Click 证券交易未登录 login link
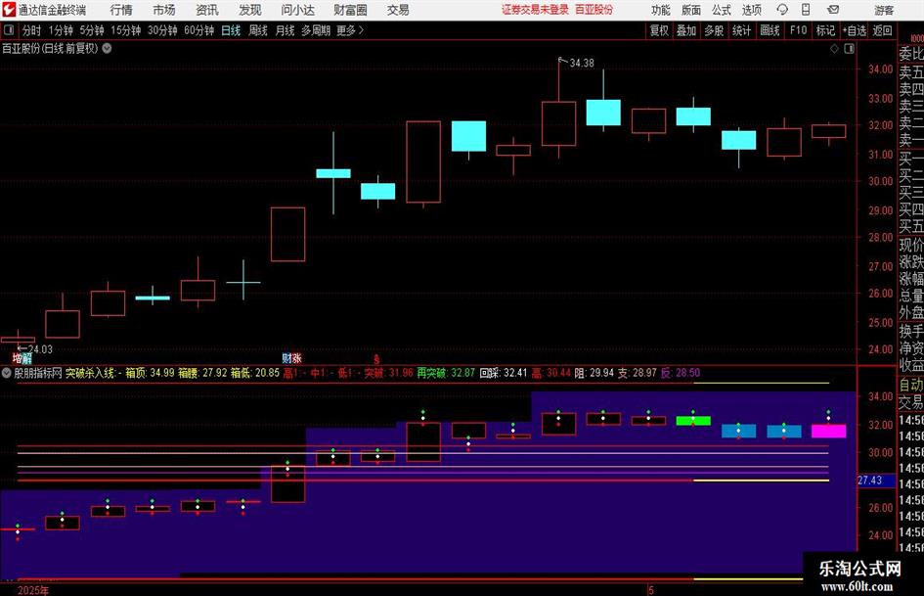Viewport: 924px width, 596px height. 535,10
